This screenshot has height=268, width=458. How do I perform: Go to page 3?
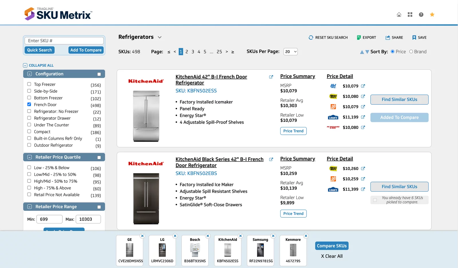pyautogui.click(x=193, y=52)
